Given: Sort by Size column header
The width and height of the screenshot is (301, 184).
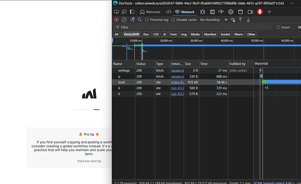Looking at the screenshot, I should (192, 64).
